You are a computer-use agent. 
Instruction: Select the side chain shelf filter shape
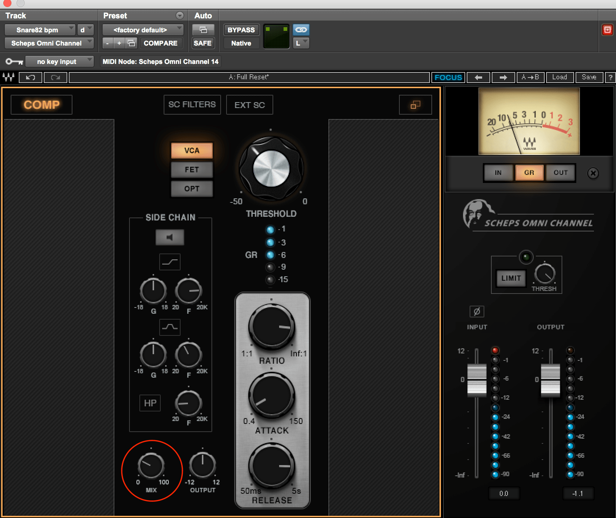click(x=170, y=262)
